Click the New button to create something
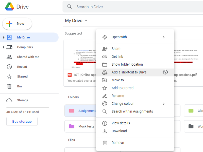 (17, 24)
